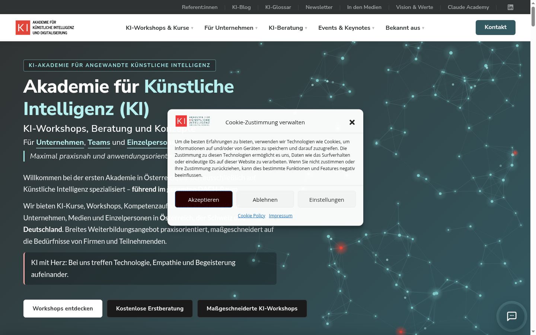Open cookie Einstellungen button
The image size is (536, 335).
coord(326,200)
